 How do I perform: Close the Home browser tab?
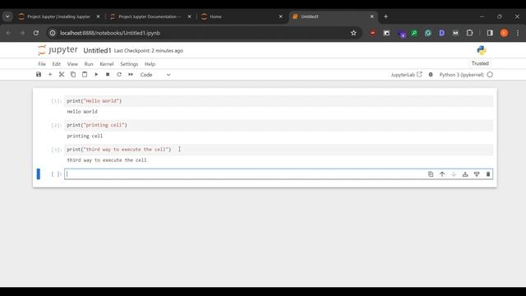[281, 16]
